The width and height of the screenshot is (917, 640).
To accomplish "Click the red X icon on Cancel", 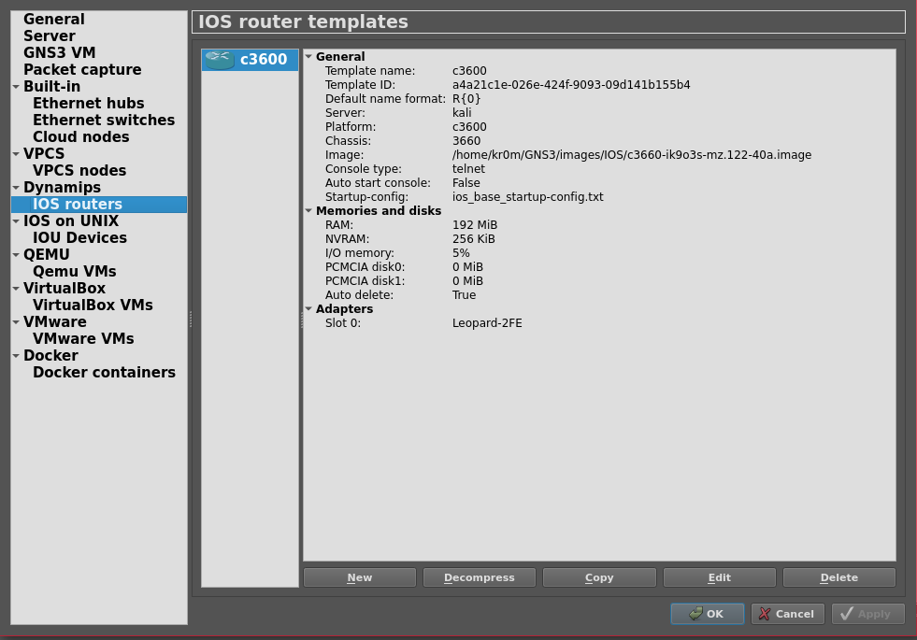I will 765,614.
